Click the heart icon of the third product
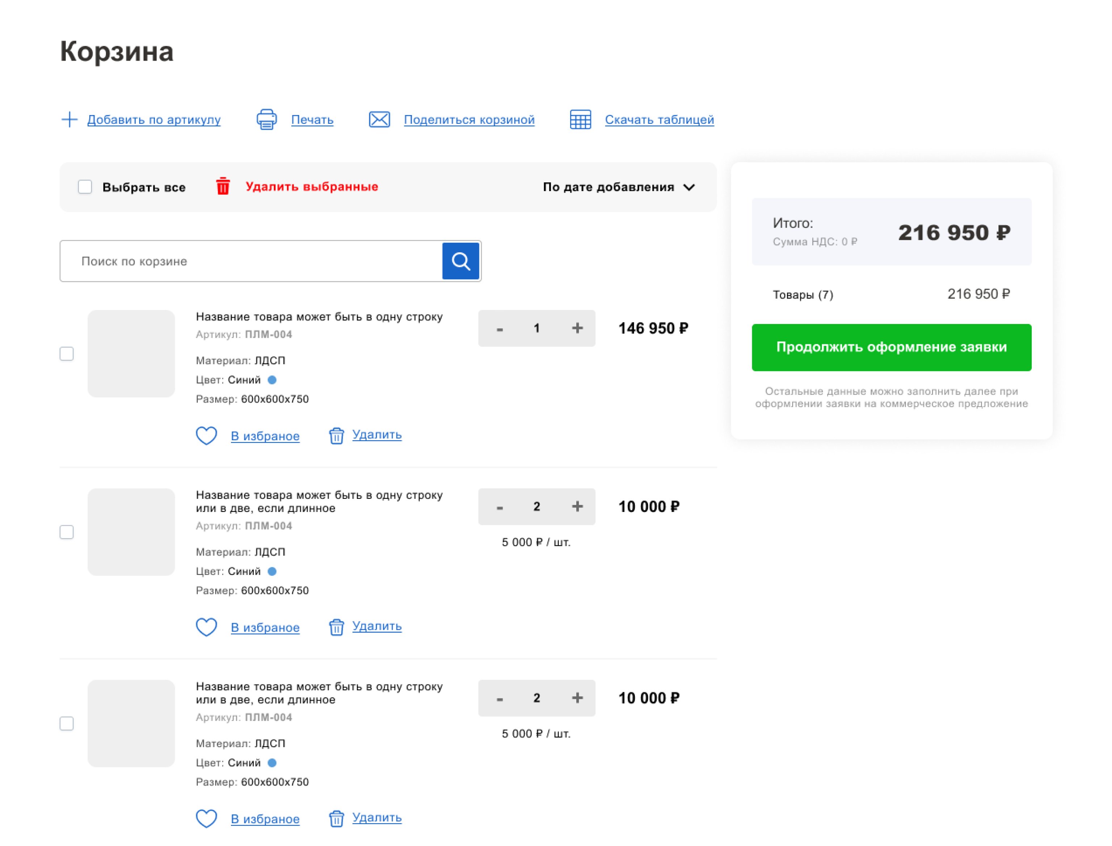Viewport: 1112px width, 846px height. coord(206,818)
